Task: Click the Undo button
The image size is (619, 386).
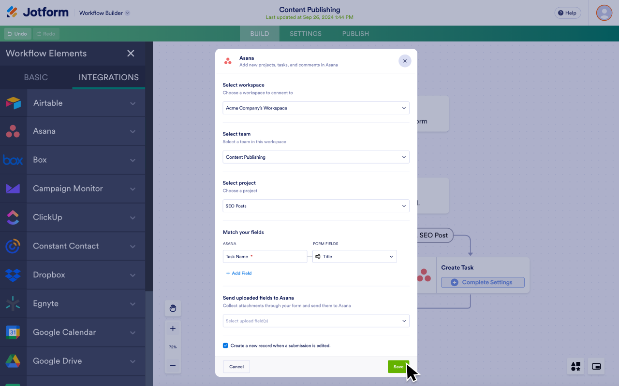Action: 17,34
